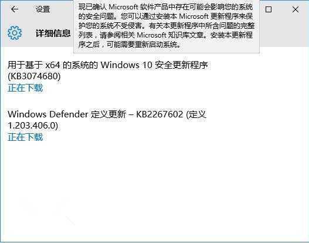Click tooltip line mentioning Microsoft 知识库文章

pyautogui.click(x=165, y=35)
